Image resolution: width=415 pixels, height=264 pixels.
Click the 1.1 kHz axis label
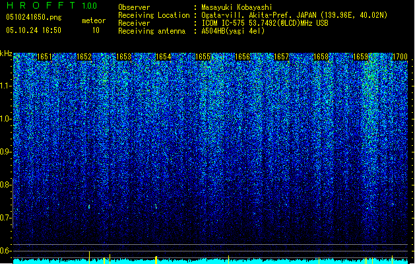tap(6, 86)
